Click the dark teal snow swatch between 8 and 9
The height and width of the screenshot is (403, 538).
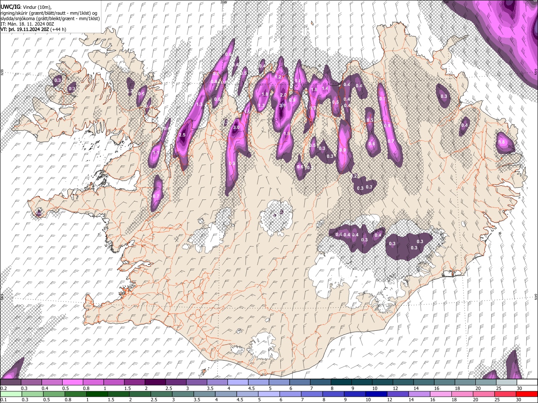pyautogui.click(x=341, y=382)
